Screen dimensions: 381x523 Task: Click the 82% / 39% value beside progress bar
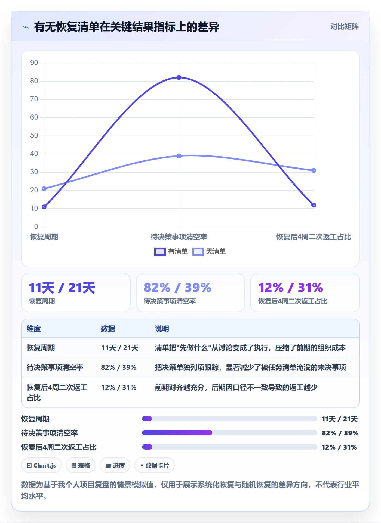[340, 433]
